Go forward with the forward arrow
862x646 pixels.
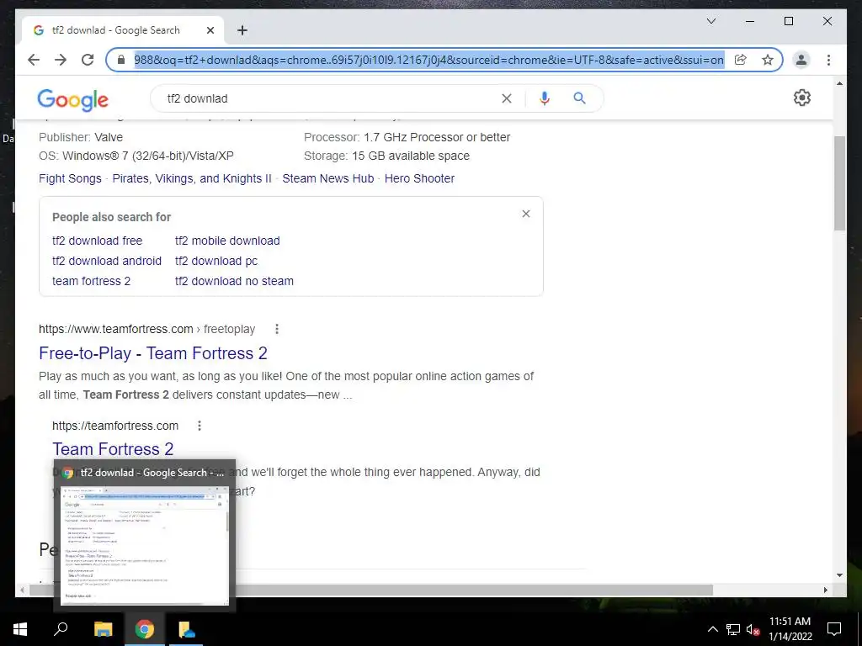[x=61, y=60]
